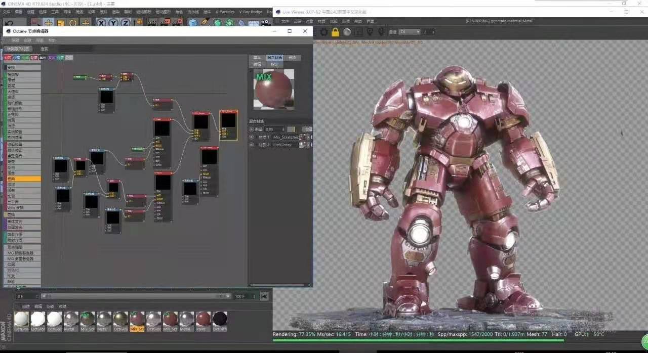Toggle the Z axis lock
The image size is (648, 353).
[x=125, y=23]
